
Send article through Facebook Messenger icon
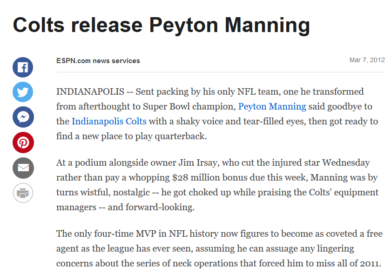coord(23,117)
